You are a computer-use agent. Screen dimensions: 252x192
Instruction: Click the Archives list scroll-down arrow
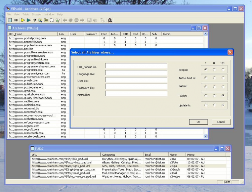coord(205,136)
